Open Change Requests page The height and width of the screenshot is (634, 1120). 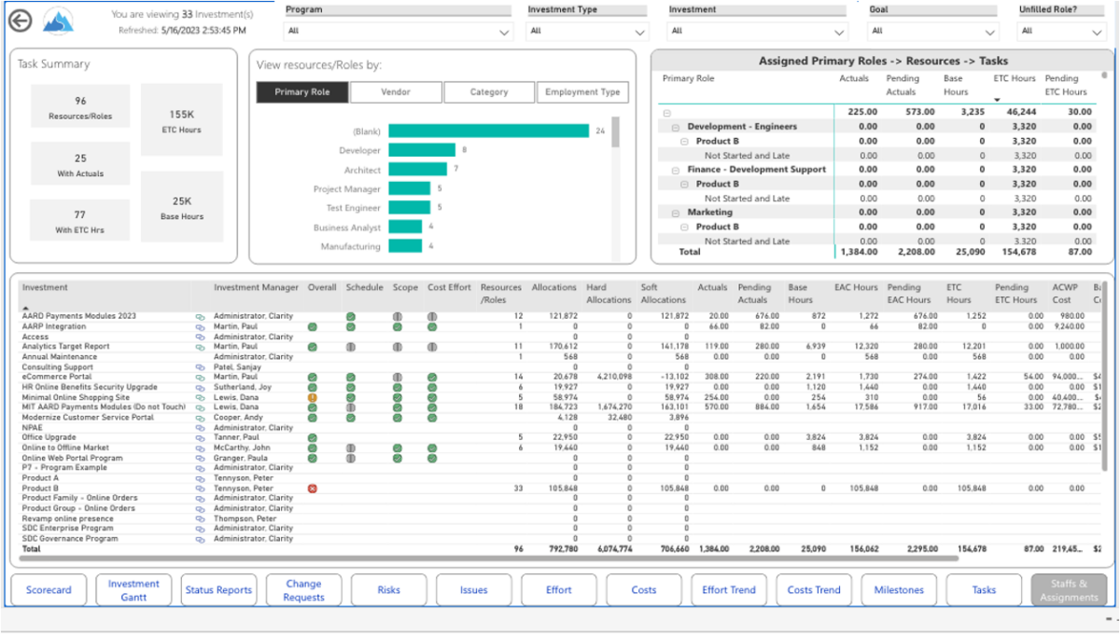[303, 590]
